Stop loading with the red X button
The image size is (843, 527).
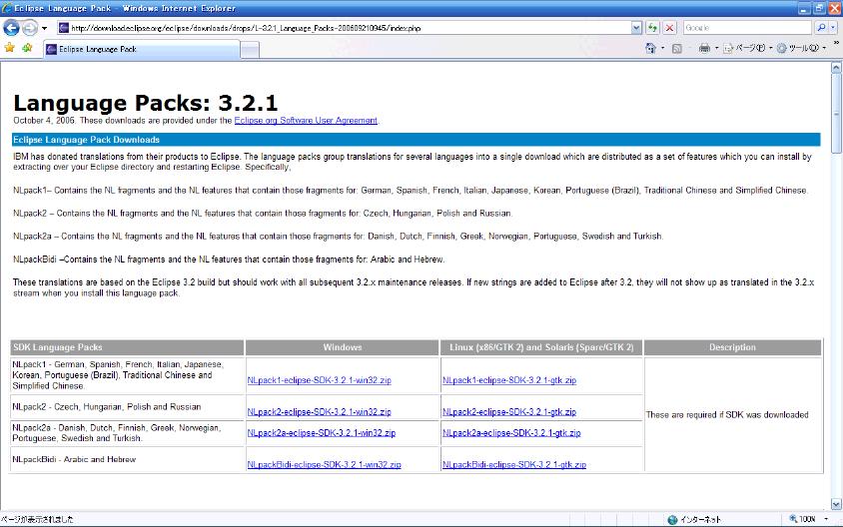point(669,28)
